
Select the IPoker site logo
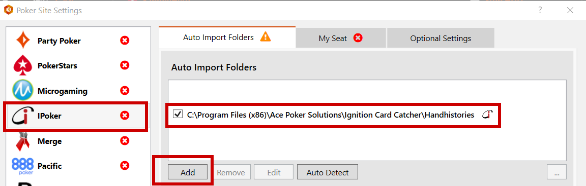coord(23,116)
